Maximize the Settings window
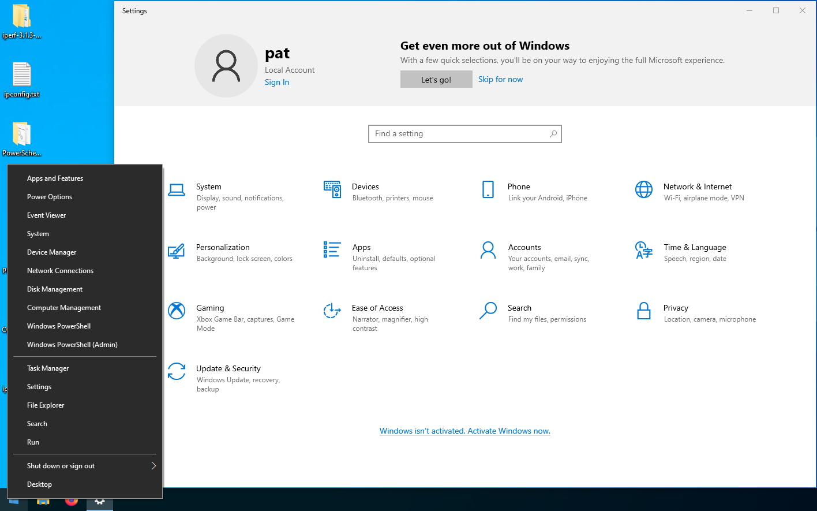Image resolution: width=817 pixels, height=511 pixels. [776, 10]
